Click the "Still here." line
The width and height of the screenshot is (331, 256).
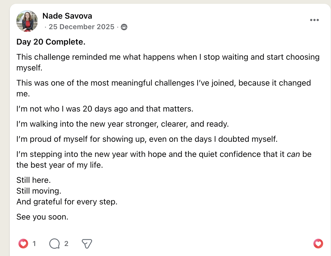34,180
